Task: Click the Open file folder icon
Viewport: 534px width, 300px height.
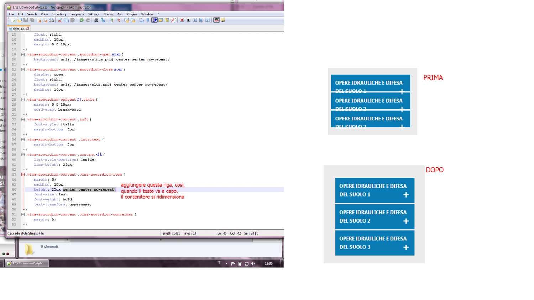Action: click(x=20, y=20)
